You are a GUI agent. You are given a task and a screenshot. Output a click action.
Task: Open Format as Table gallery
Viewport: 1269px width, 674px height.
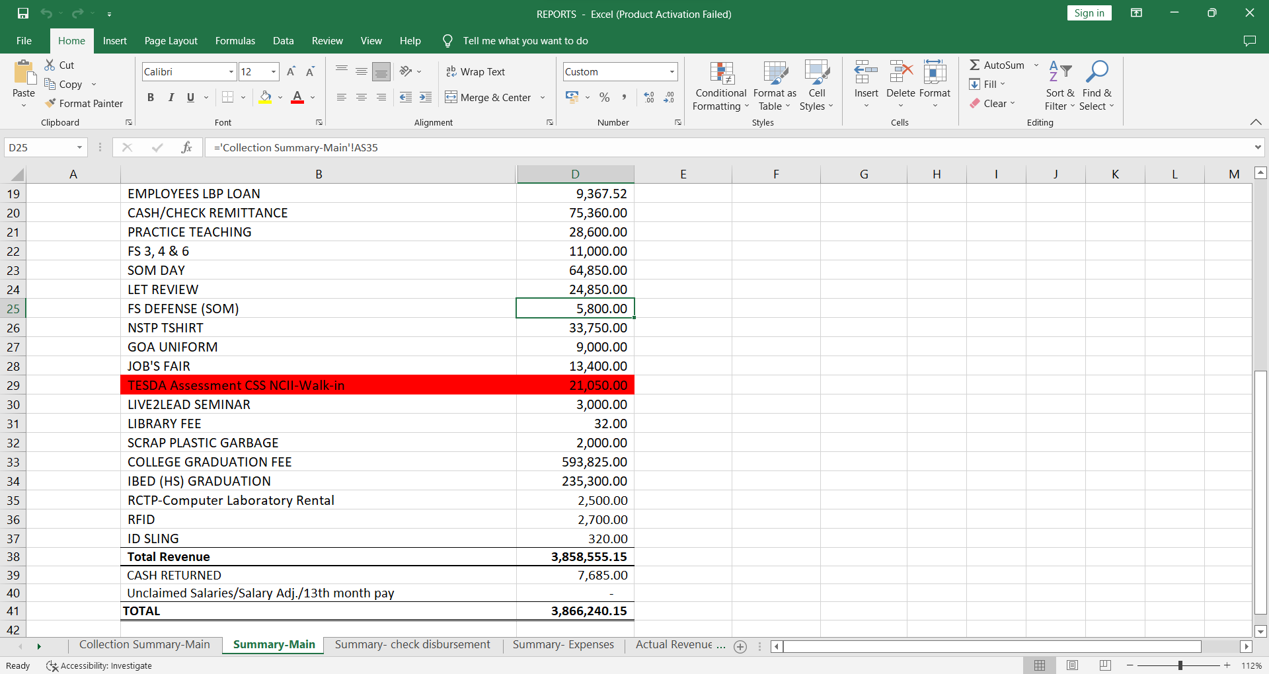775,87
